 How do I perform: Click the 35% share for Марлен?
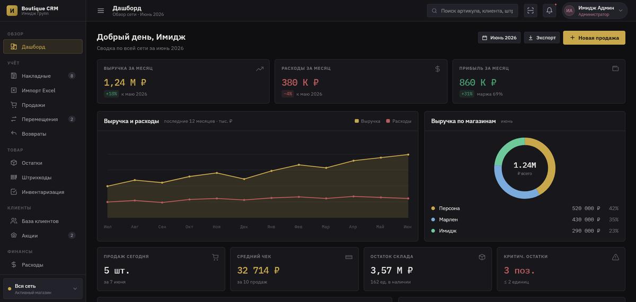613,219
